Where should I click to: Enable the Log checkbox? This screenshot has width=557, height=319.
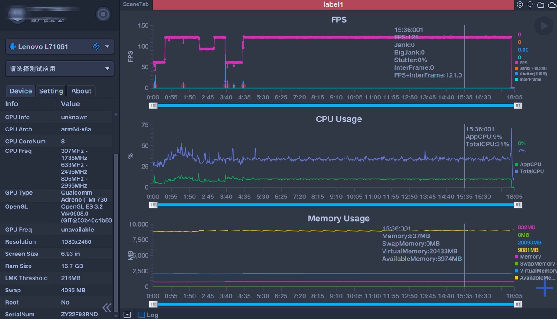pos(141,315)
